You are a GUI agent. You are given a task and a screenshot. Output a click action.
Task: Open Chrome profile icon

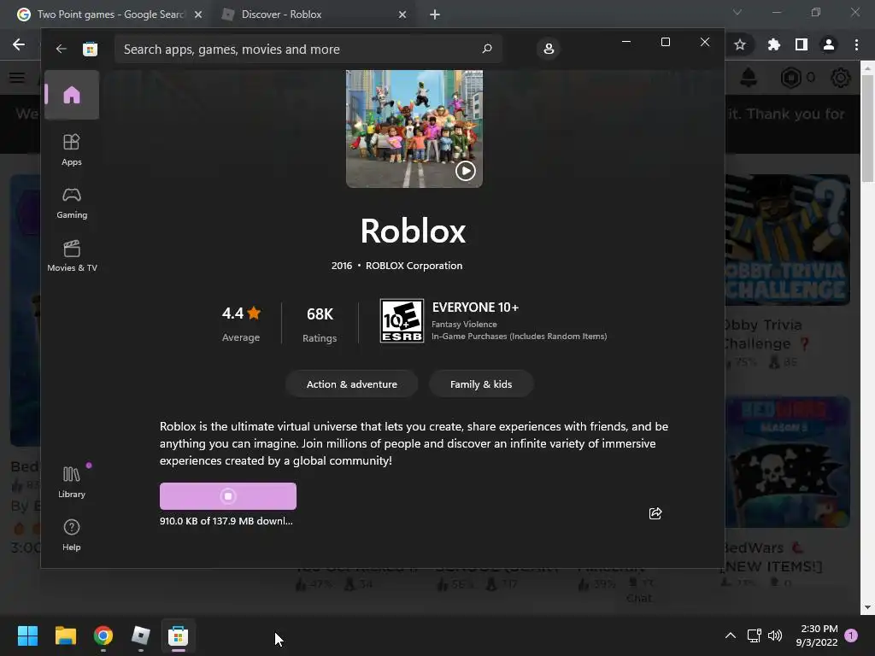[x=829, y=44]
